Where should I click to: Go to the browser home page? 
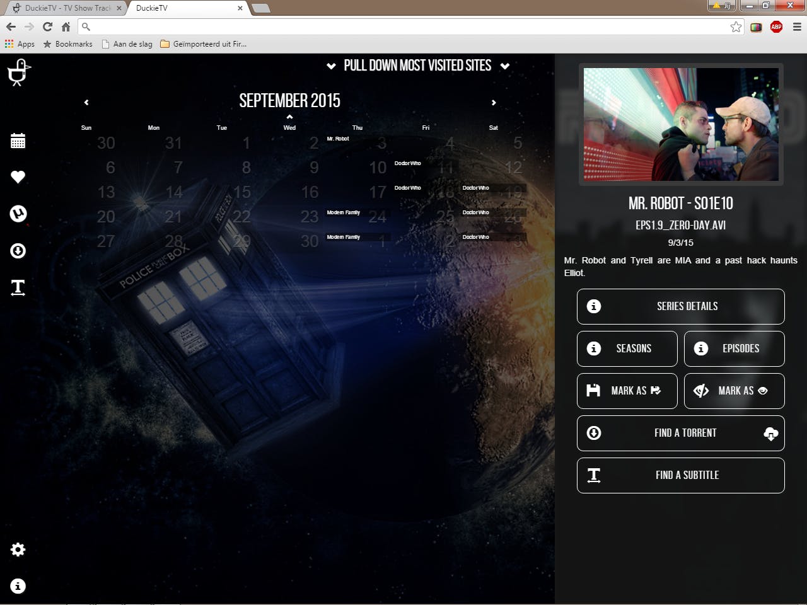(66, 26)
